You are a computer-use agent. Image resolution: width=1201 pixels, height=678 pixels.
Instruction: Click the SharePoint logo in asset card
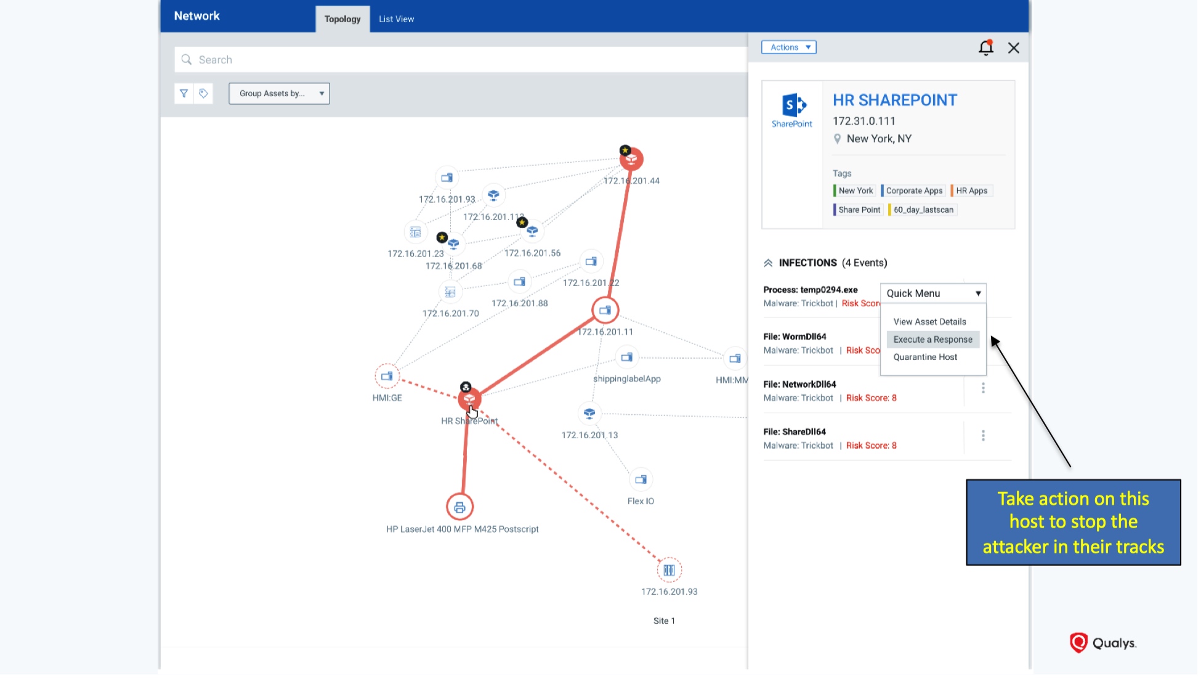coord(792,110)
